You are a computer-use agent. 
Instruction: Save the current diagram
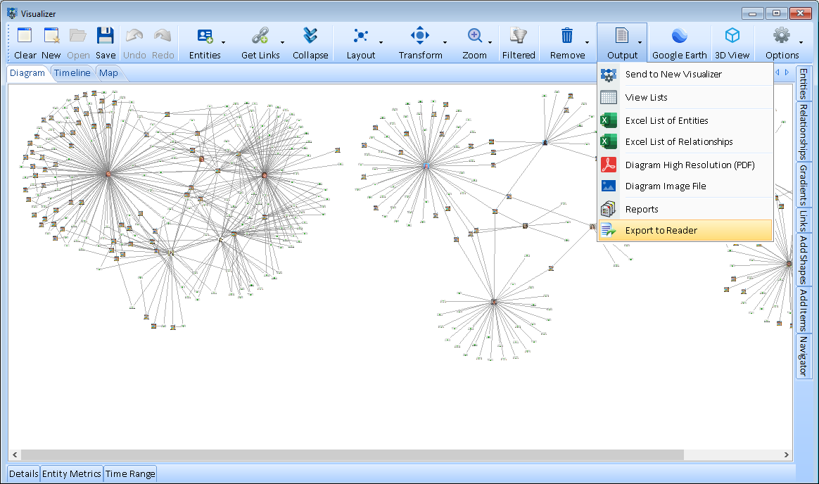[x=106, y=35]
